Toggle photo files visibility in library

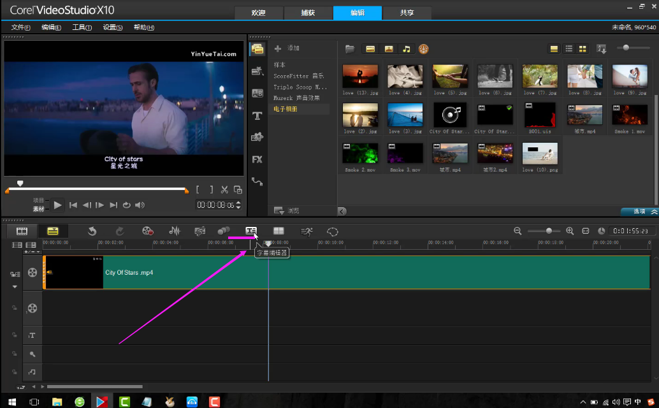pyautogui.click(x=388, y=49)
